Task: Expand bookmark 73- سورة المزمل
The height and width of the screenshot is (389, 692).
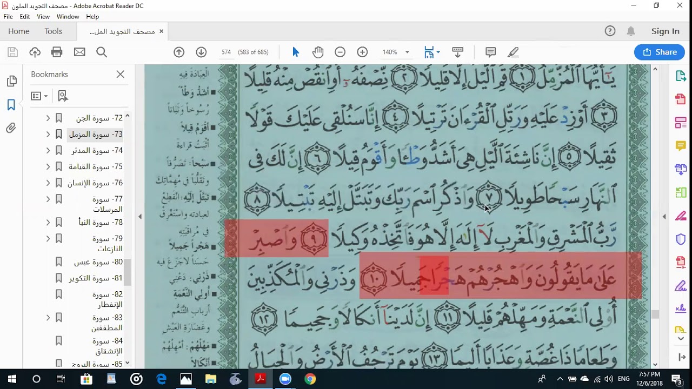Action: pos(48,134)
